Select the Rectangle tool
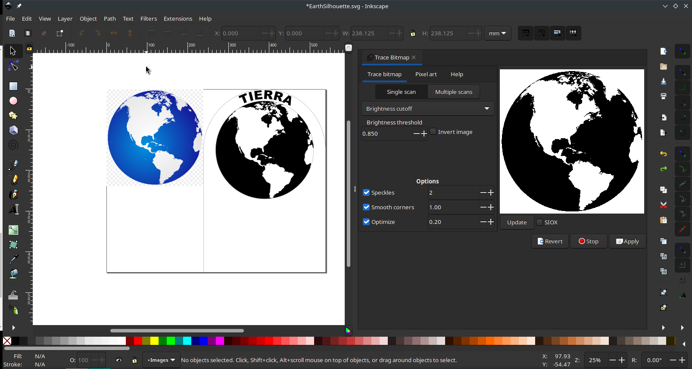This screenshot has height=369, width=692. click(13, 86)
